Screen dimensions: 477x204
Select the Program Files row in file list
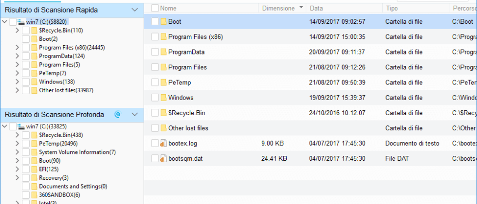tap(187, 67)
